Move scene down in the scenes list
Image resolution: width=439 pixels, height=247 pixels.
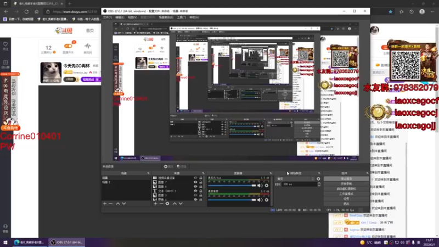pos(124,204)
